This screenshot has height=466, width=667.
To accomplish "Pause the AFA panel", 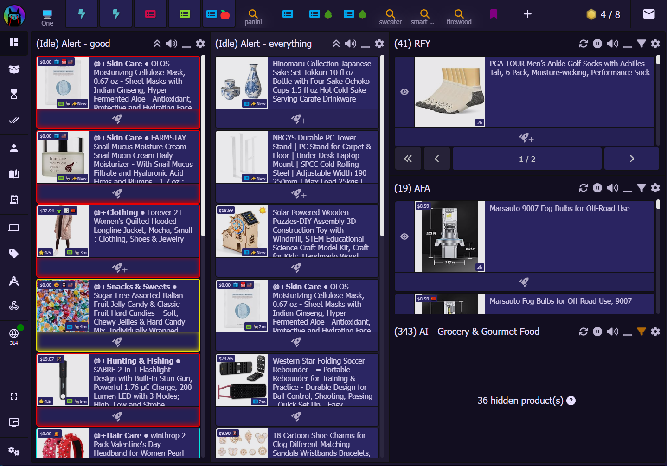I will click(x=597, y=188).
